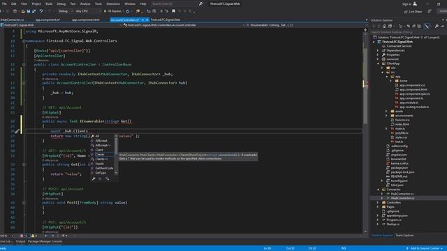
Task: Collapse the Connector folder
Action: (378, 190)
